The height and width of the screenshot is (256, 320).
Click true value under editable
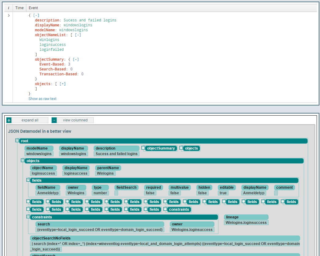tap(223, 193)
